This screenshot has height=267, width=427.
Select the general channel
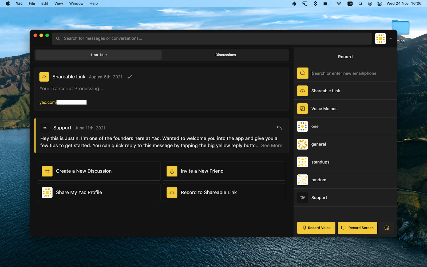345,144
